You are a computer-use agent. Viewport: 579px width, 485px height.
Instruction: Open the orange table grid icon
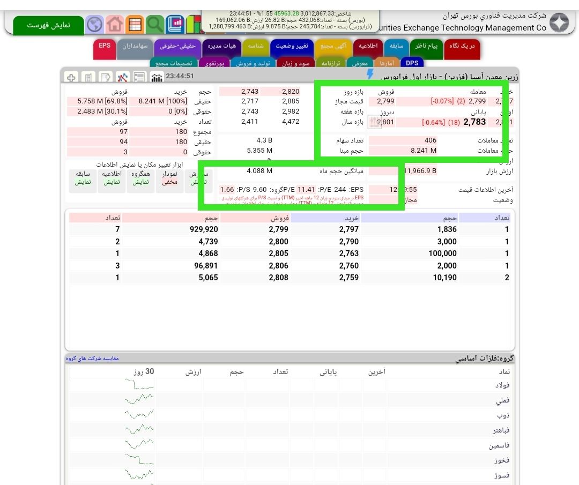pyautogui.click(x=135, y=24)
